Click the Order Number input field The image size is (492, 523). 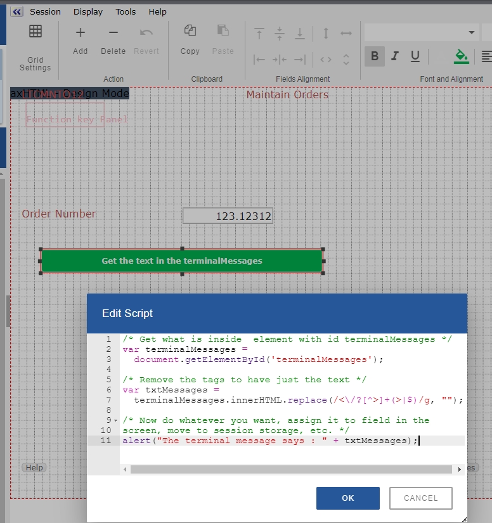point(228,216)
